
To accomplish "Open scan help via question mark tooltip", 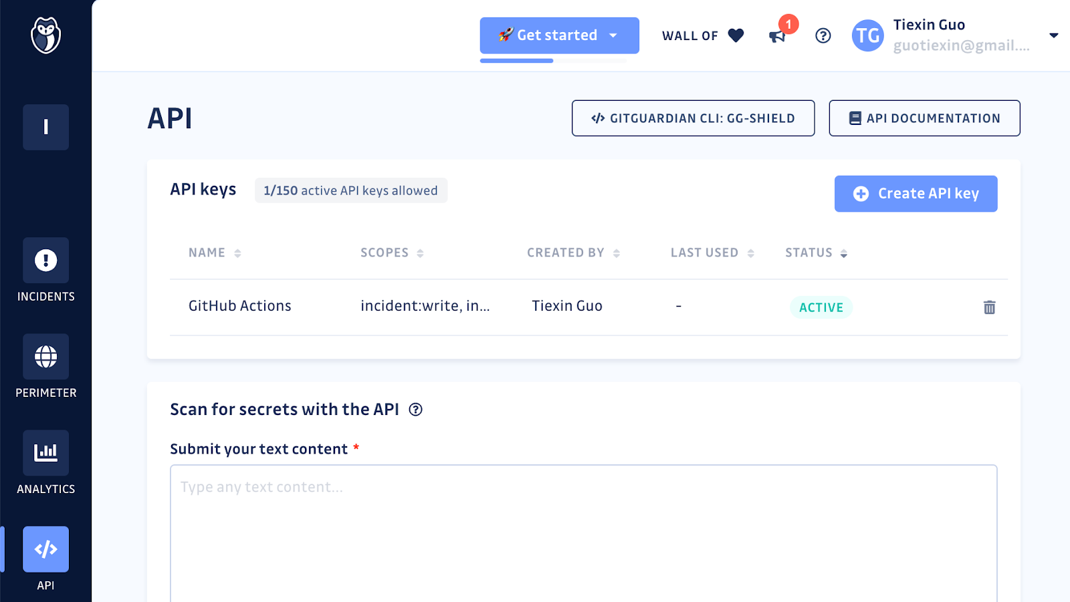I will click(416, 409).
